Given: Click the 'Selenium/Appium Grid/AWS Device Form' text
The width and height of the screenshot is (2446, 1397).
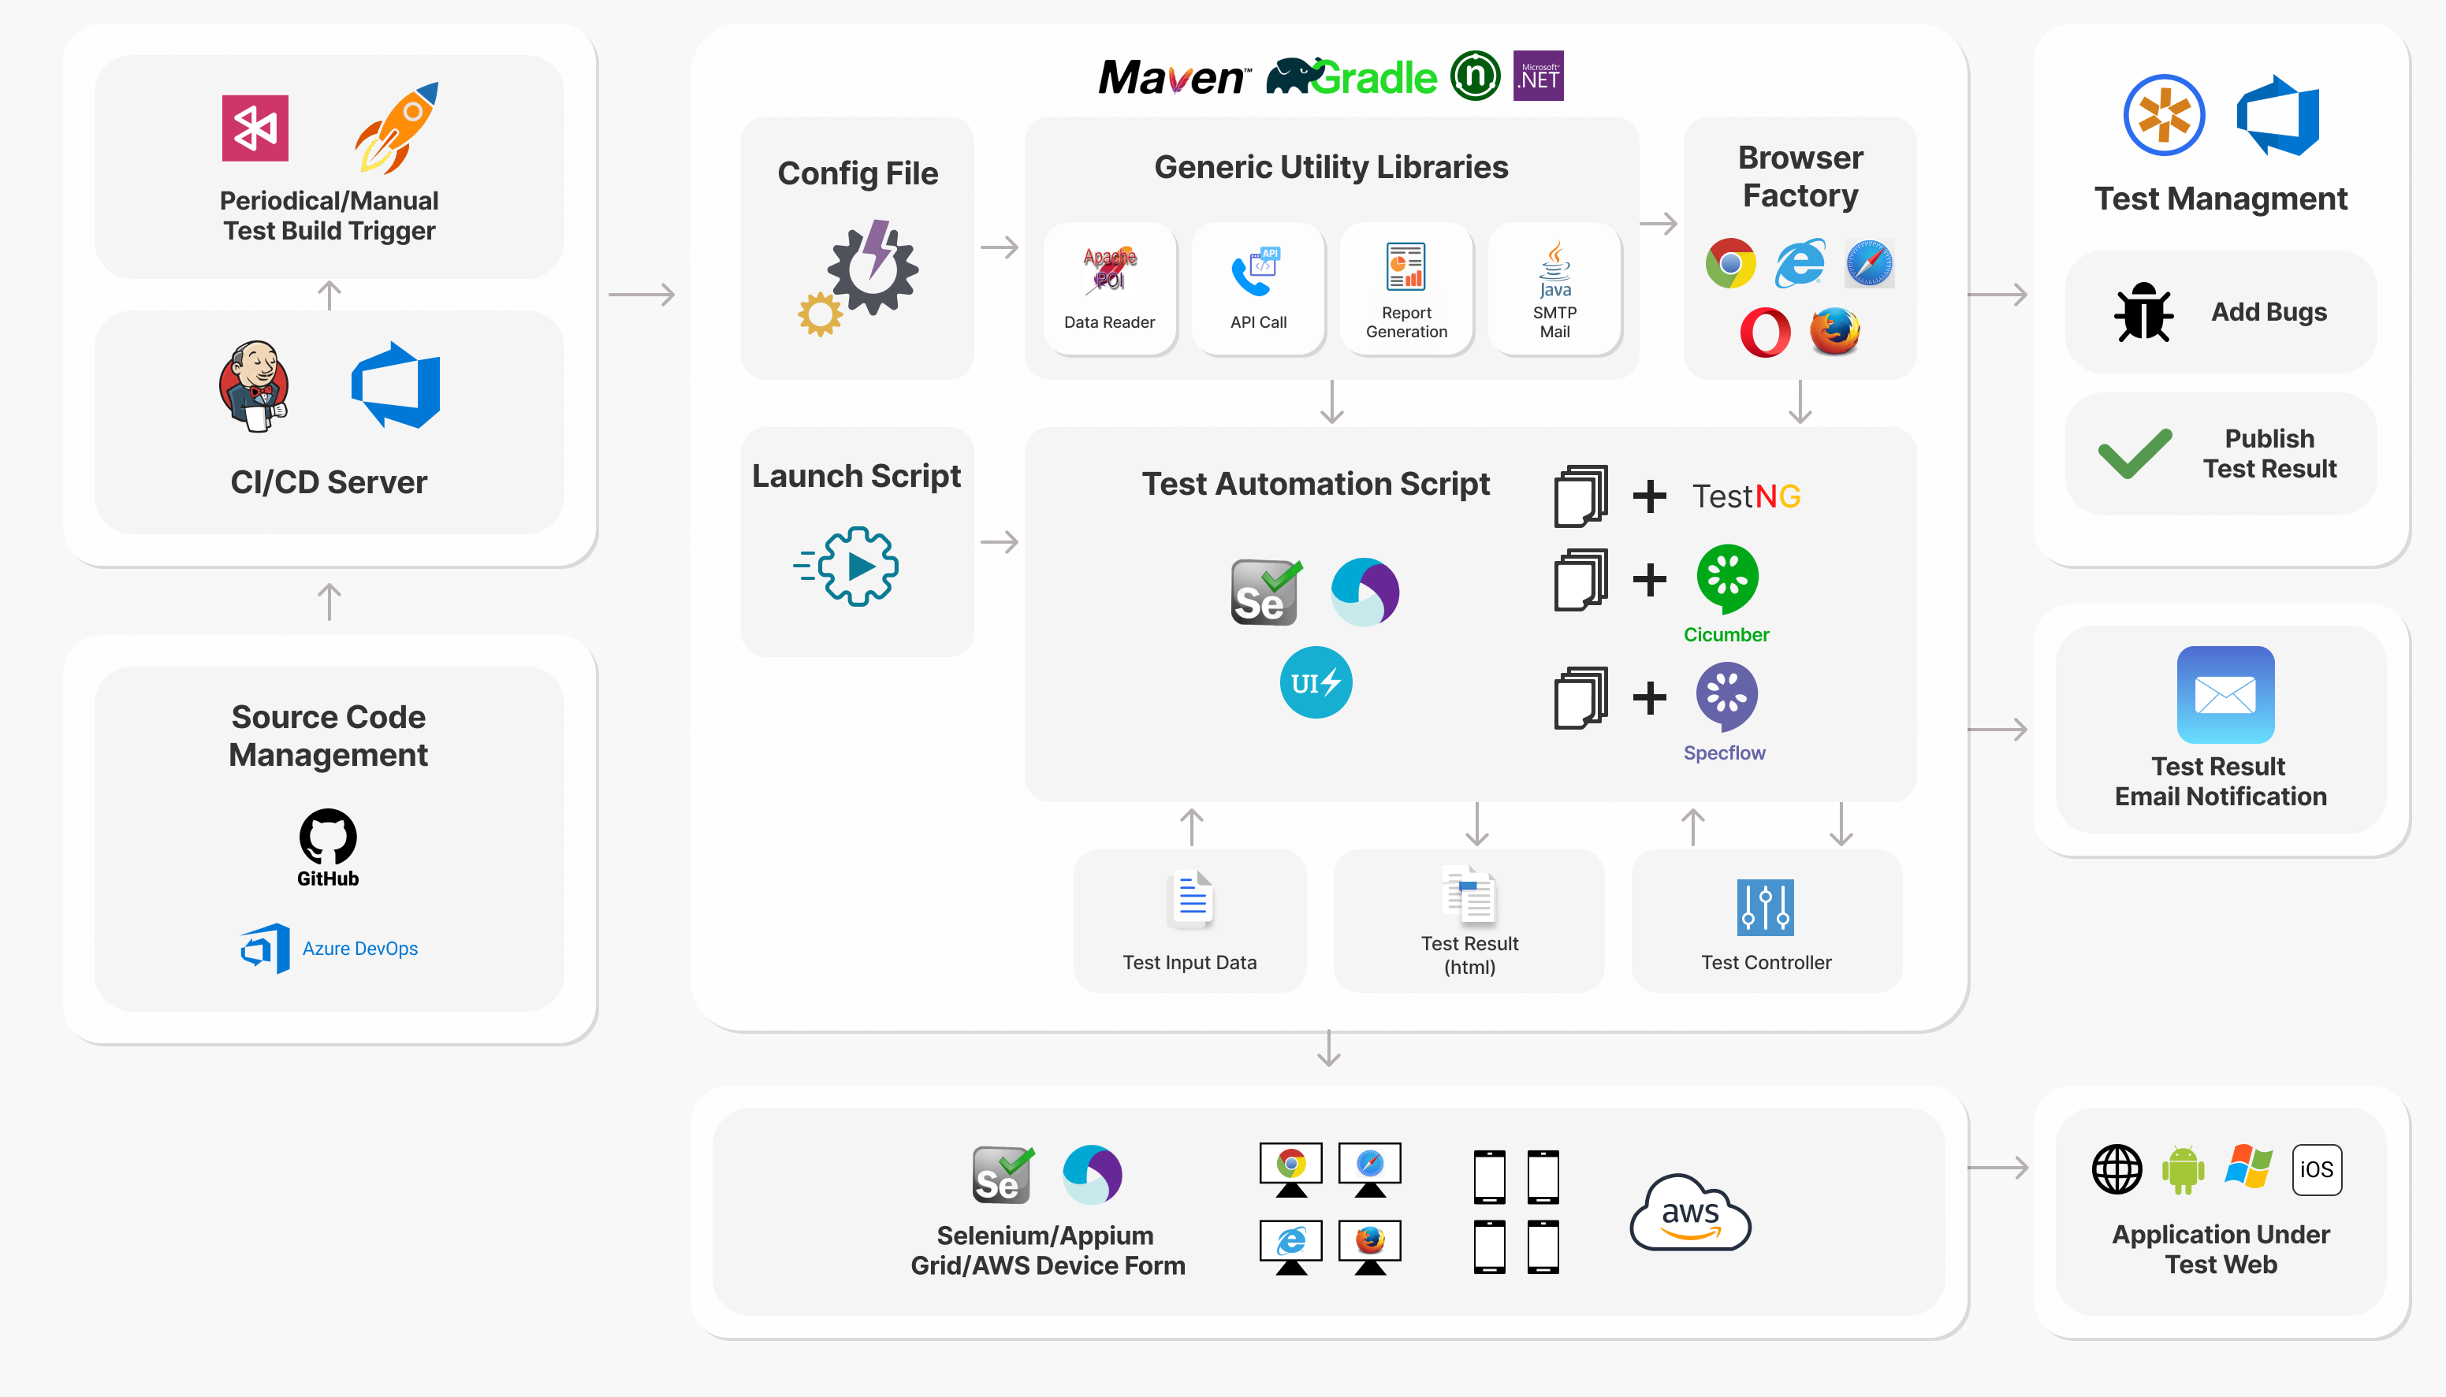Looking at the screenshot, I should 1048,1250.
